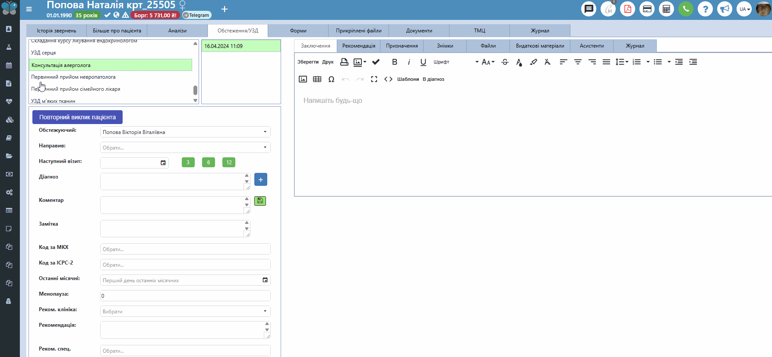This screenshot has height=357, width=772.
Task: Click the Код за ICPC-2 field
Action: pos(185,265)
